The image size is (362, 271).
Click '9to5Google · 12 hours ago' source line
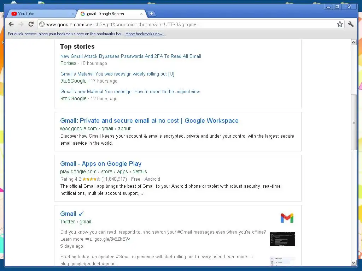(x=89, y=99)
